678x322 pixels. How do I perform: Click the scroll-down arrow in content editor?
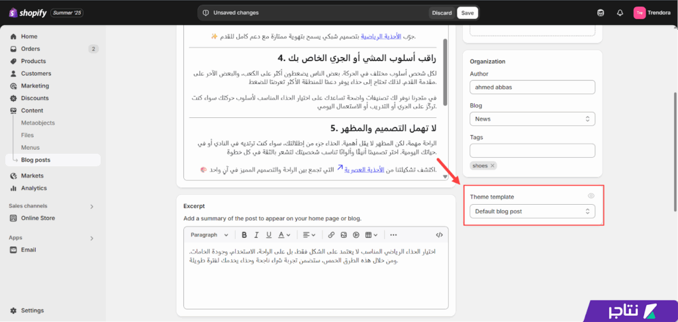click(x=446, y=176)
